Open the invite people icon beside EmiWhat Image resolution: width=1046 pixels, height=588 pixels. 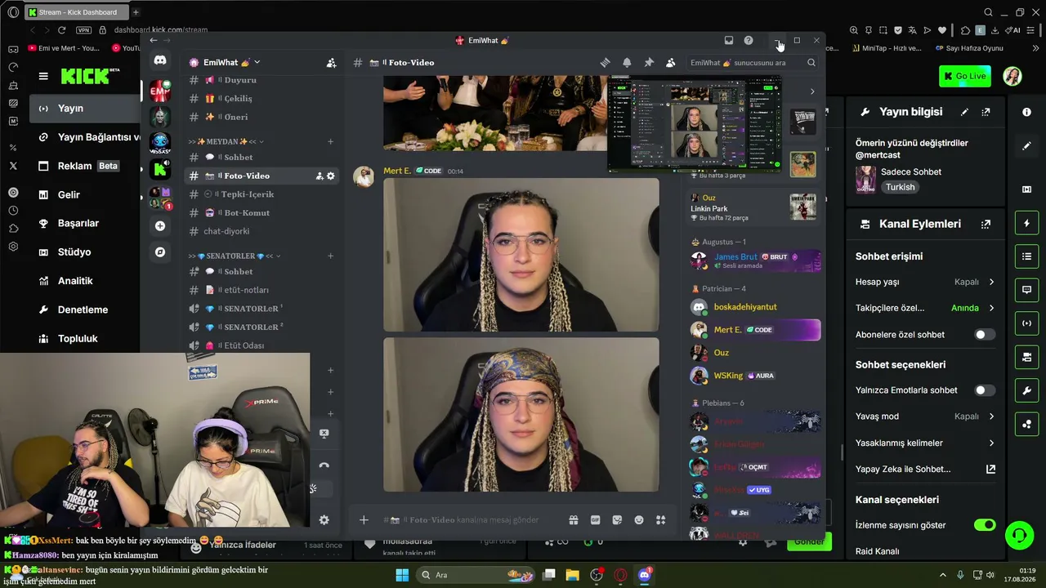point(331,63)
